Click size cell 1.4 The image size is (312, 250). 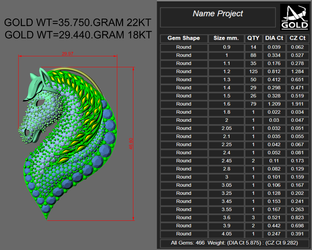point(227,88)
